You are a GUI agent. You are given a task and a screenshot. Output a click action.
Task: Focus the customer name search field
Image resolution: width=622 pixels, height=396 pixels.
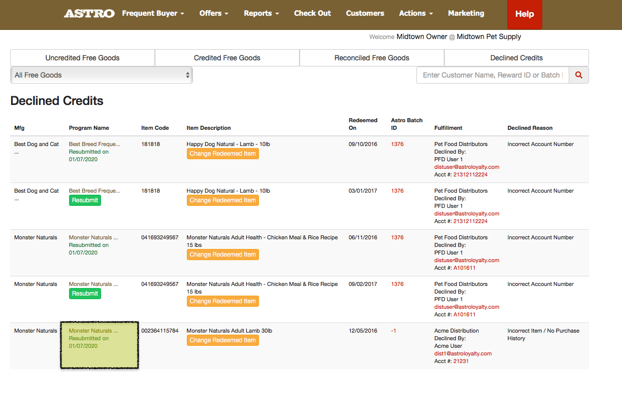point(493,75)
